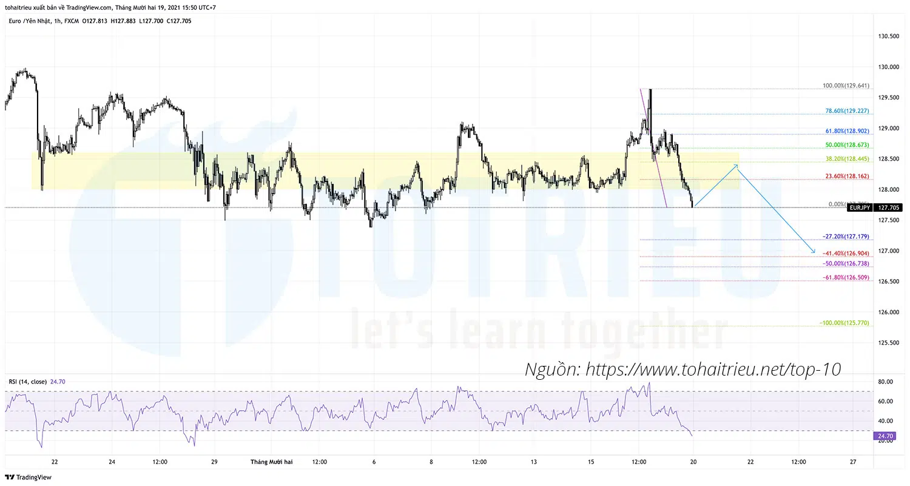The width and height of the screenshot is (910, 486).
Task: Click the 50.00%(128.673) Fibonacci label
Action: (847, 145)
